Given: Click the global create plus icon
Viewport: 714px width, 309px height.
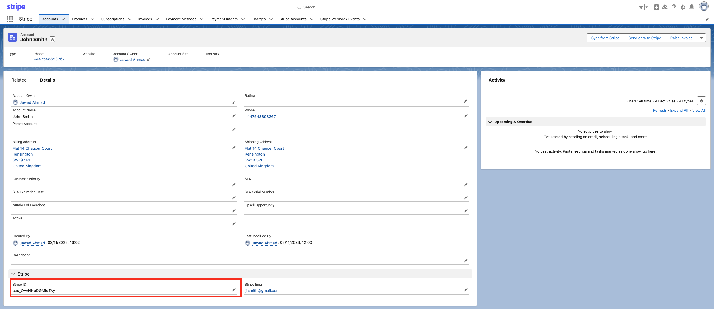Looking at the screenshot, I should point(656,7).
